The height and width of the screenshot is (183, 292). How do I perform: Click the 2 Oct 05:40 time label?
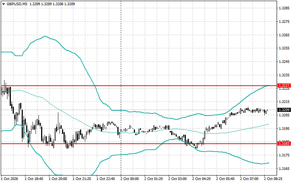(225, 179)
